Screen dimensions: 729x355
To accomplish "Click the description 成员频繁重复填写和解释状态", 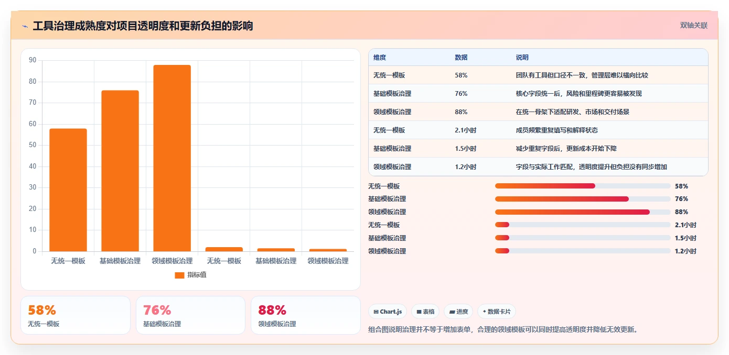I will (x=557, y=130).
